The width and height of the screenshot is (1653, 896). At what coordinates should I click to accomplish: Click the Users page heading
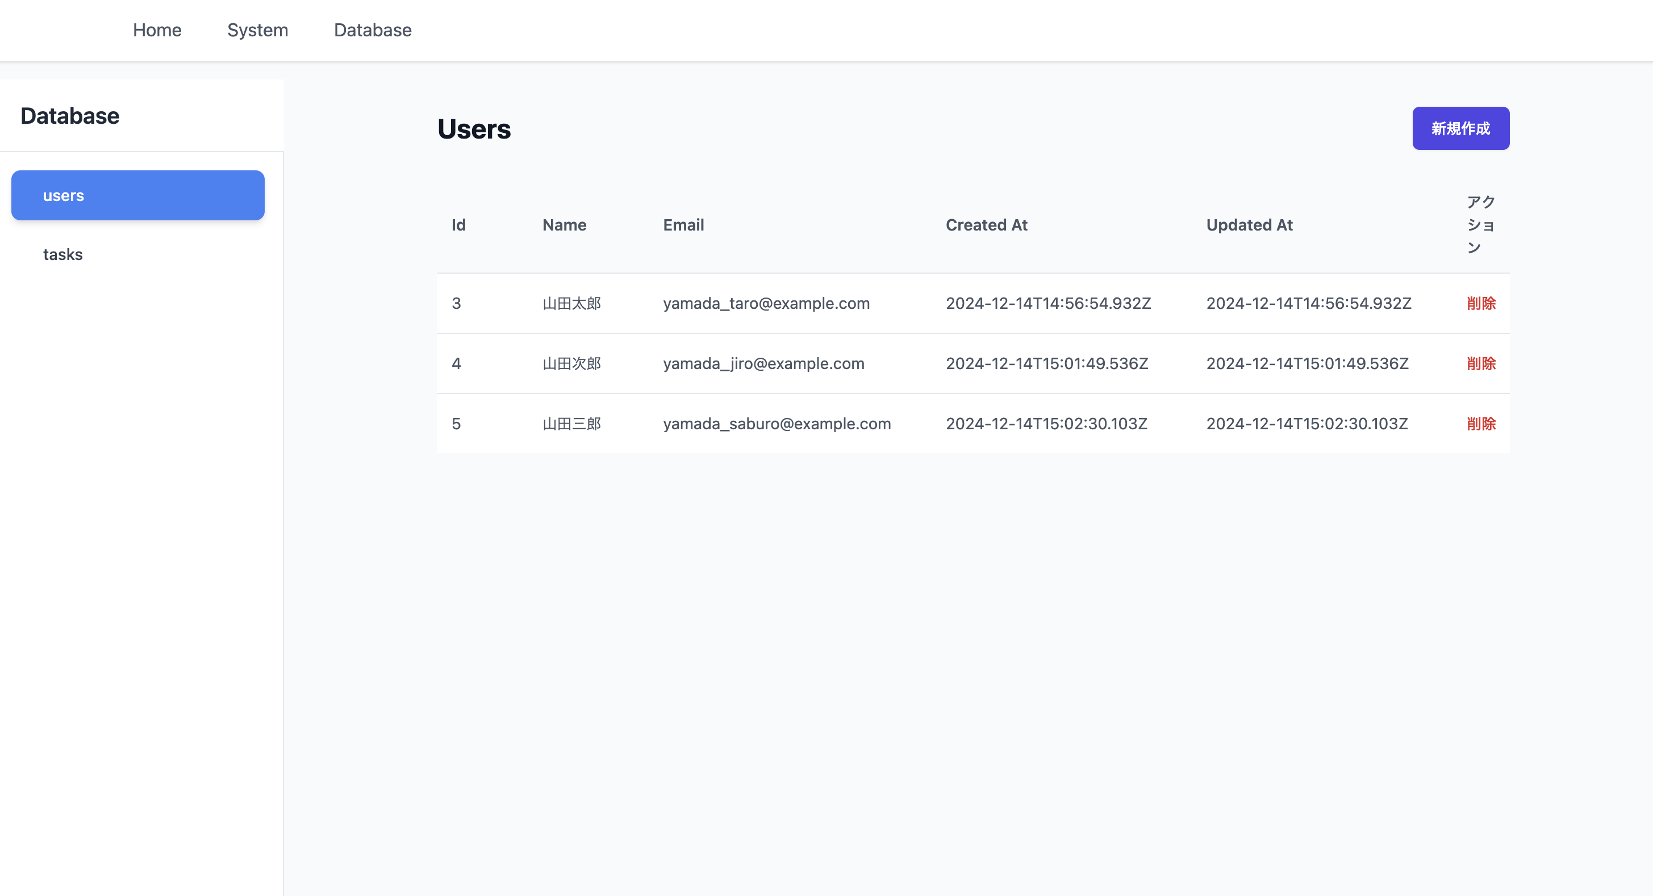474,129
